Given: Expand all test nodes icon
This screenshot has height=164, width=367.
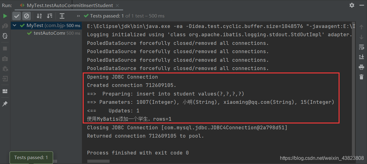Looking at the screenshot, I should tap(62, 16).
